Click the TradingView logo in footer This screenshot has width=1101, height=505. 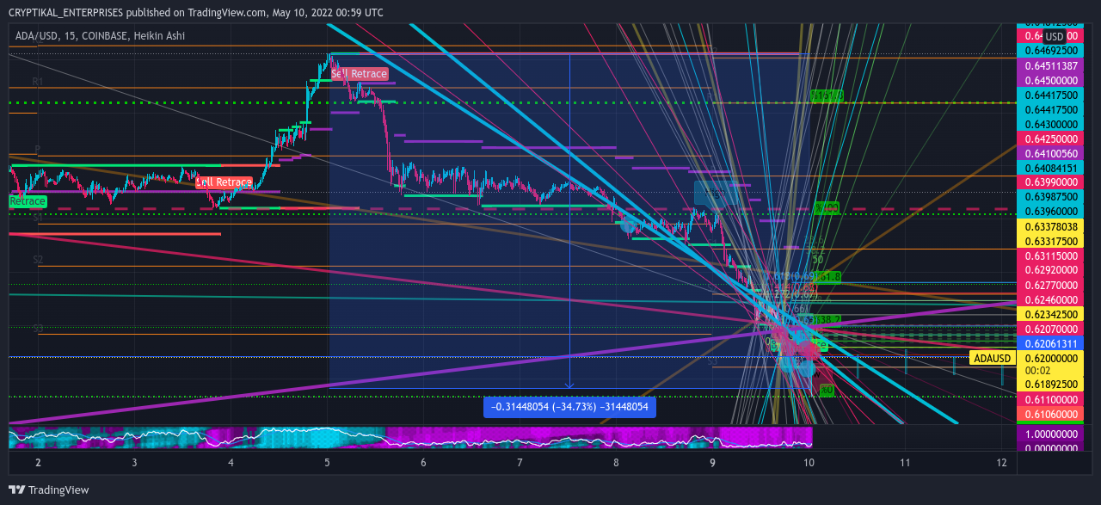coord(49,490)
